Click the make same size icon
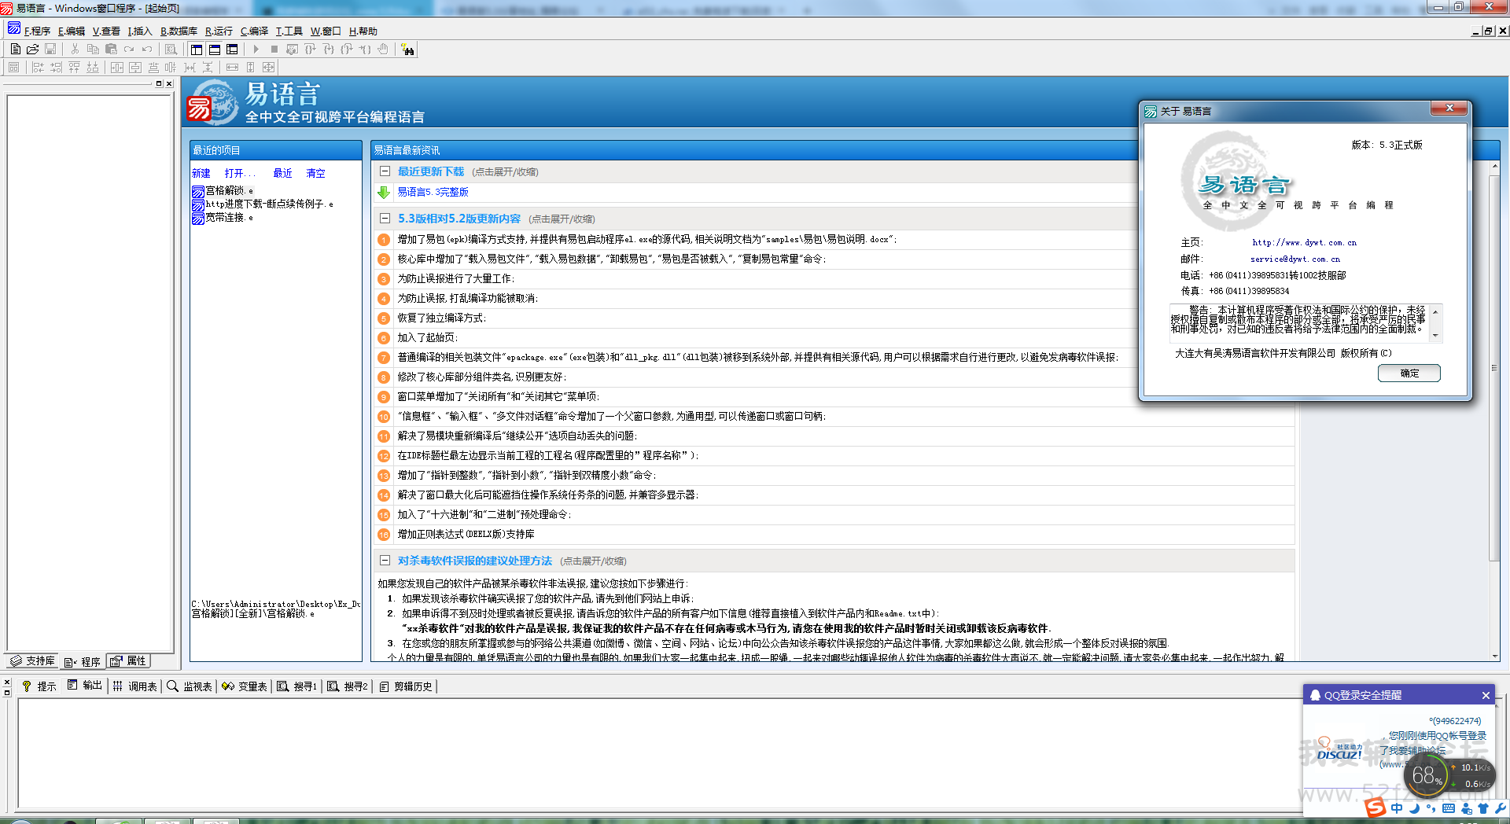The image size is (1510, 824). pos(268,68)
